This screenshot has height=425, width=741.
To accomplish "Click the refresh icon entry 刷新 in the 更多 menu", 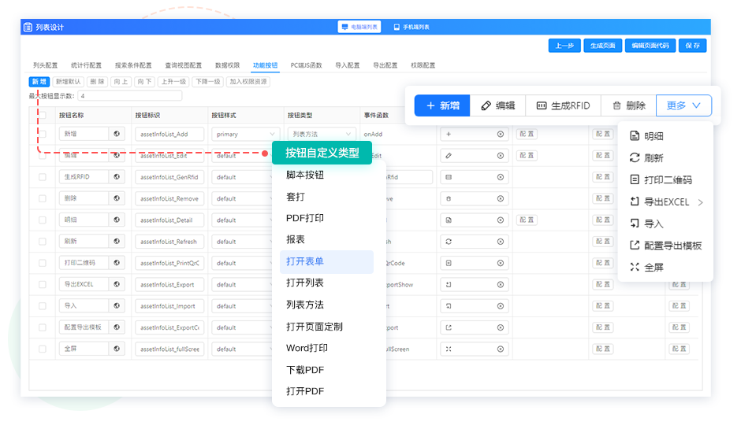I will [646, 158].
